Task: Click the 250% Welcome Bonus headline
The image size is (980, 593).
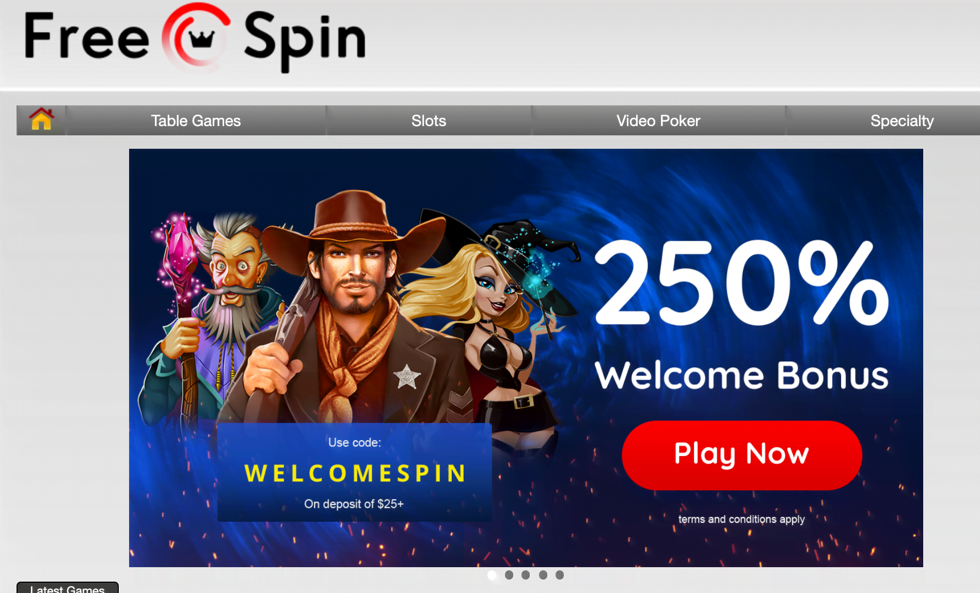Action: pyautogui.click(x=742, y=314)
